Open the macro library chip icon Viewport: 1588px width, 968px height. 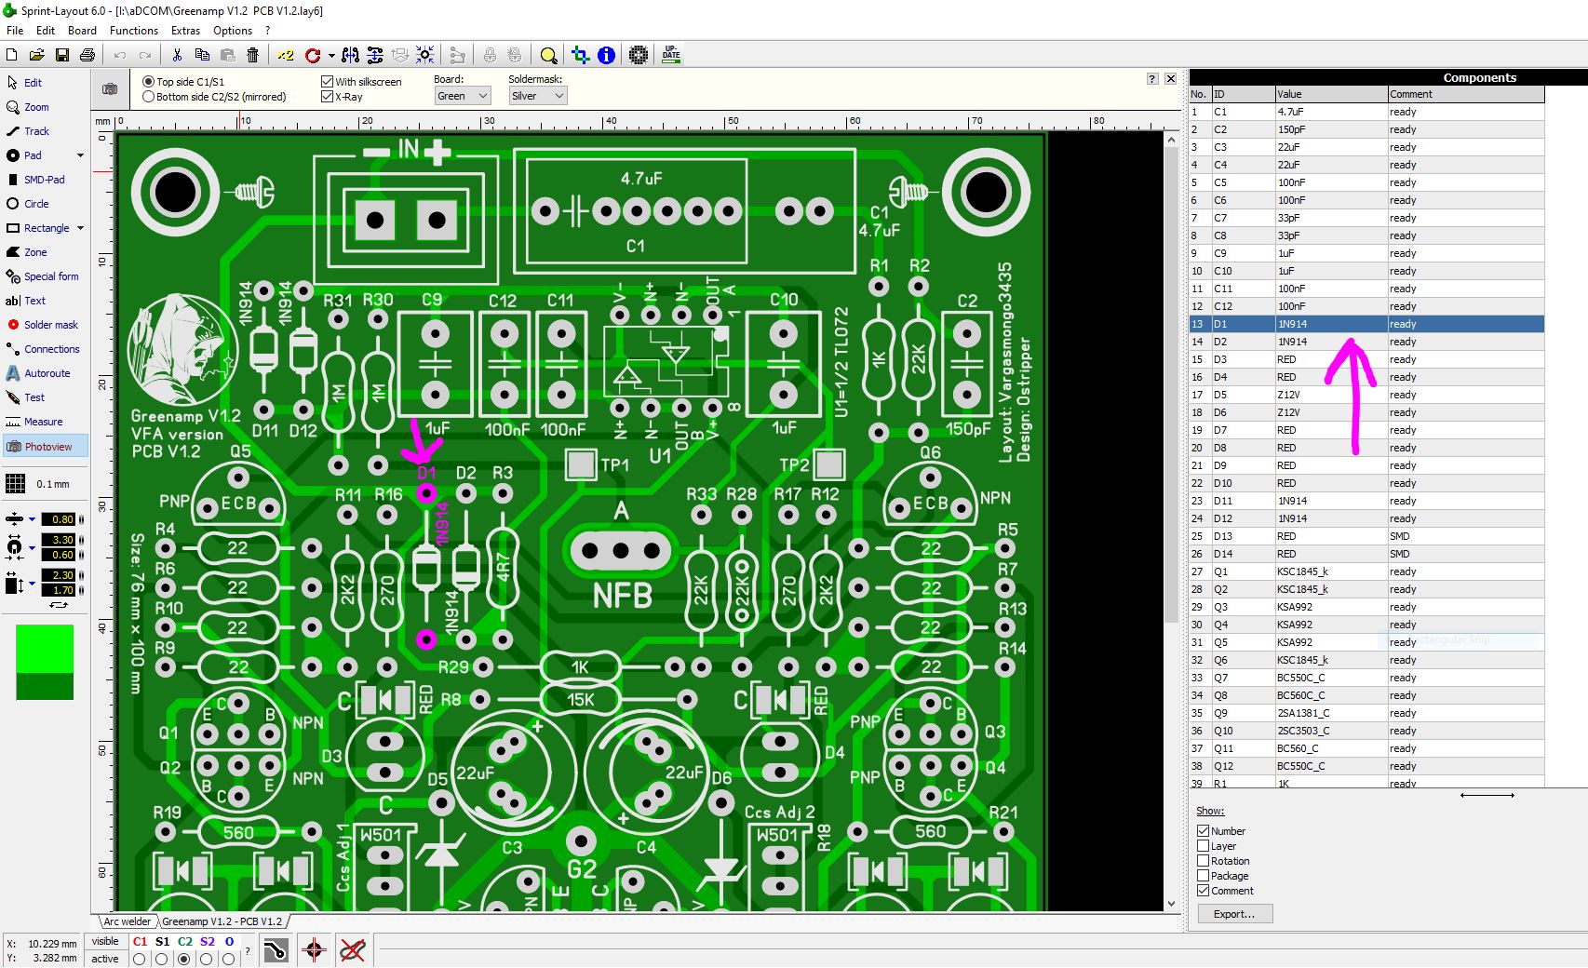pos(638,55)
